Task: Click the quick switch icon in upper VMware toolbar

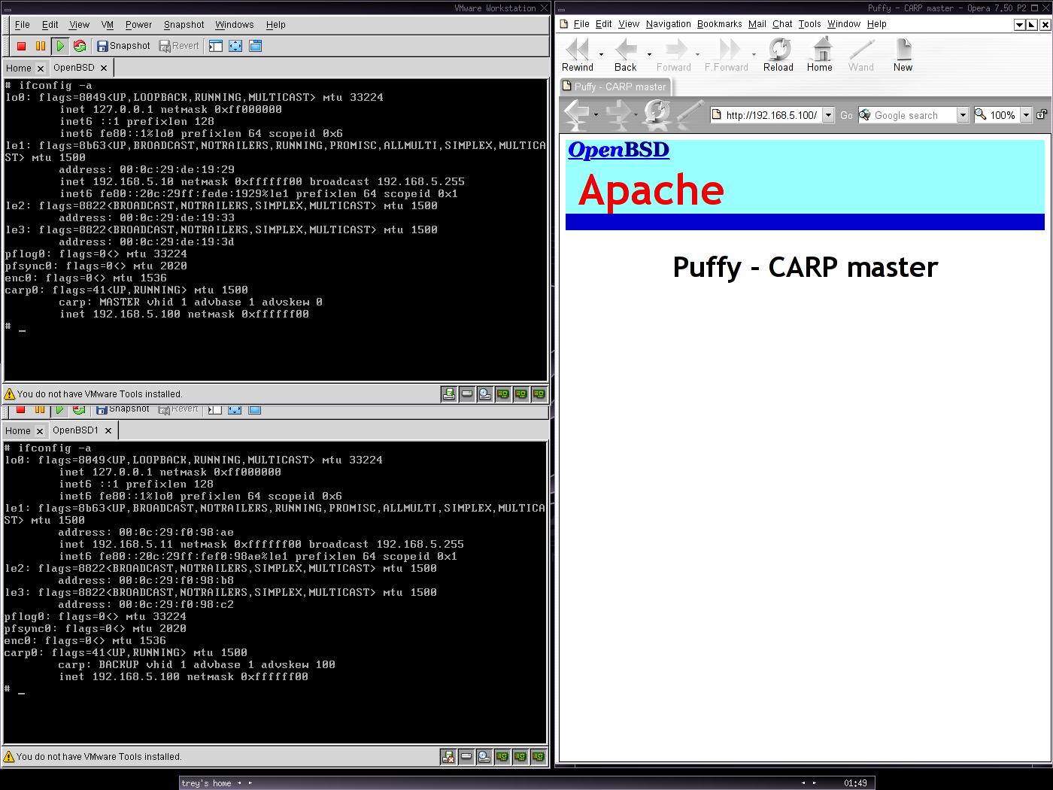Action: coord(255,46)
